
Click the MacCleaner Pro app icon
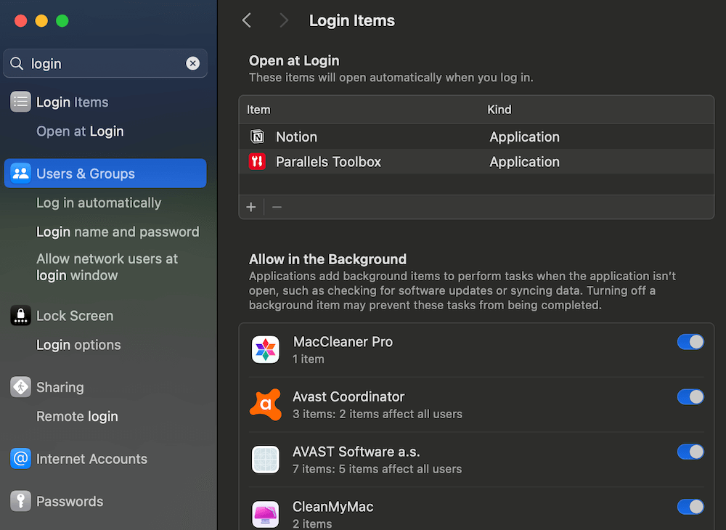(x=266, y=349)
